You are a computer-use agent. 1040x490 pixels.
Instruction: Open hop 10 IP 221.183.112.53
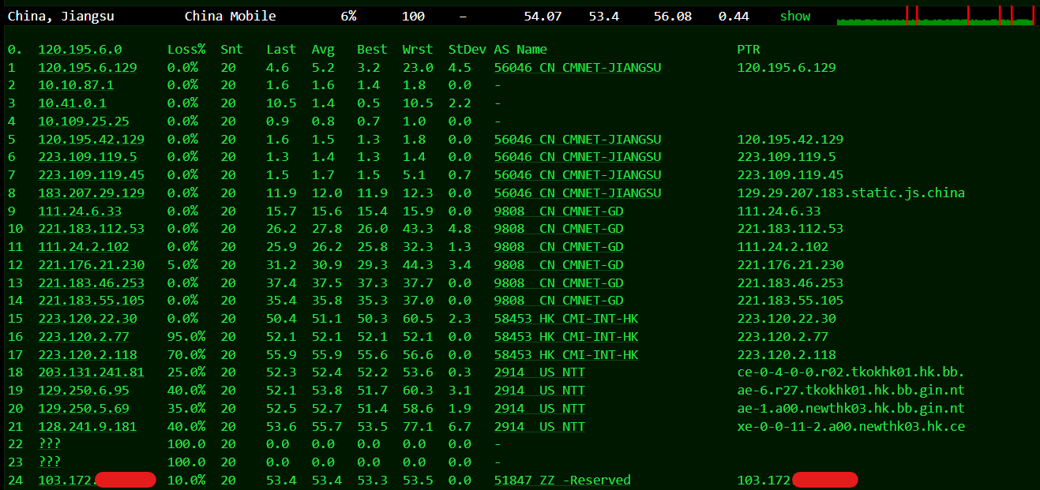coord(92,229)
